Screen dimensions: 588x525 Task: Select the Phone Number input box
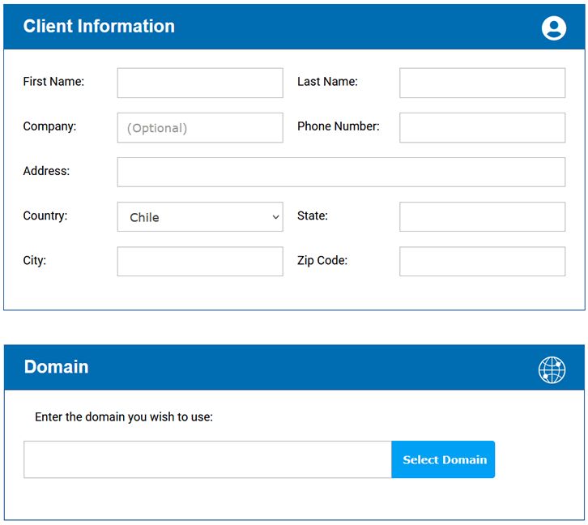click(x=482, y=127)
